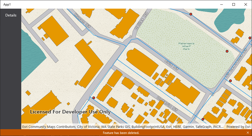The image size is (252, 136).
Task: Click the Ontario St street label
Action: [167, 104]
